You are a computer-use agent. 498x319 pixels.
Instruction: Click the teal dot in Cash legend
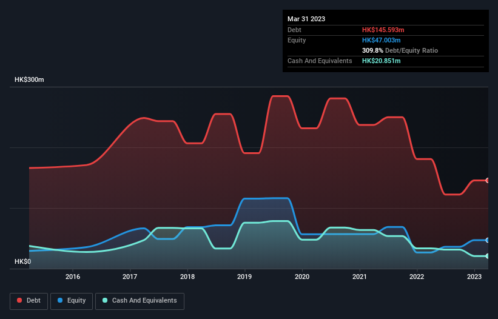tap(105, 300)
